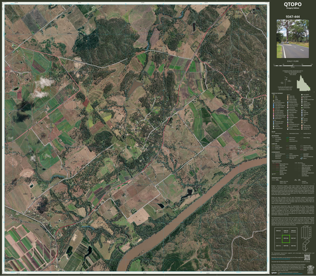Click the Marina legend symbol
This screenshot has width=316, height=276.
click(x=302, y=158)
